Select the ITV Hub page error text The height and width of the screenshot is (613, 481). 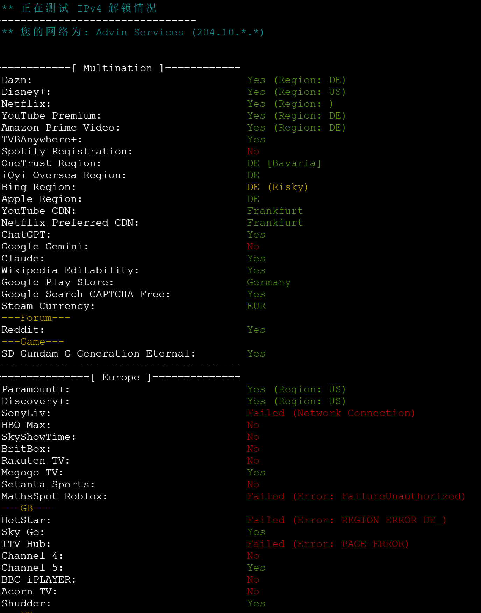[x=328, y=544]
